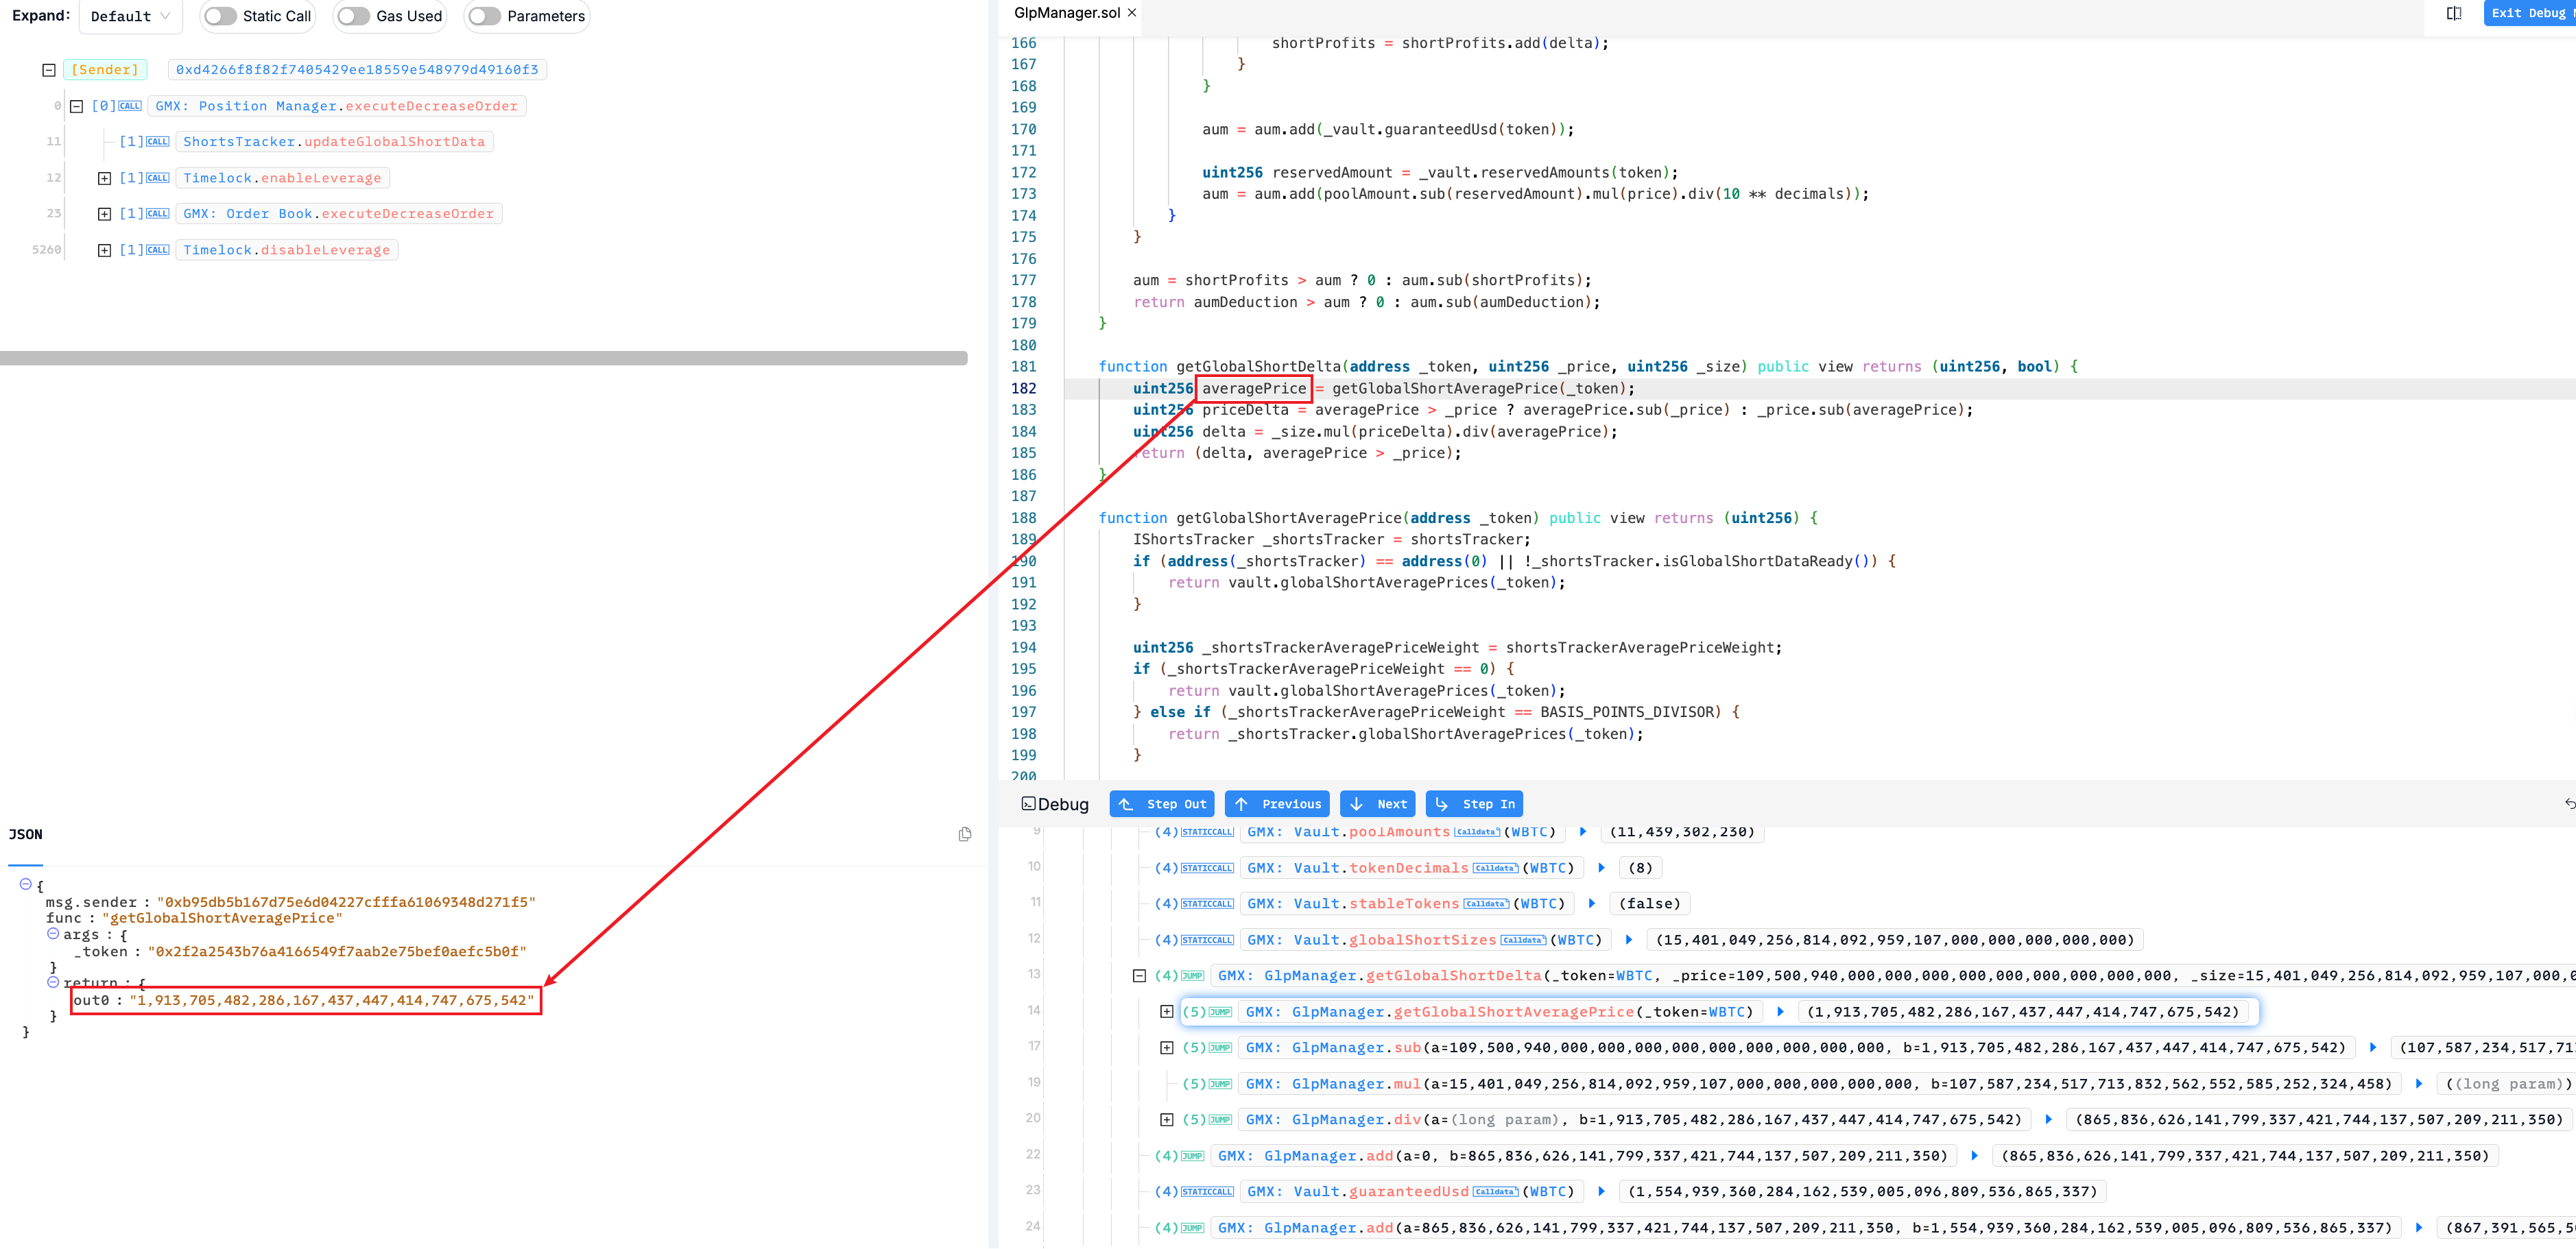Click the return arrow beside stableTokens call
Image resolution: width=2576 pixels, height=1249 pixels.
pyautogui.click(x=1592, y=904)
